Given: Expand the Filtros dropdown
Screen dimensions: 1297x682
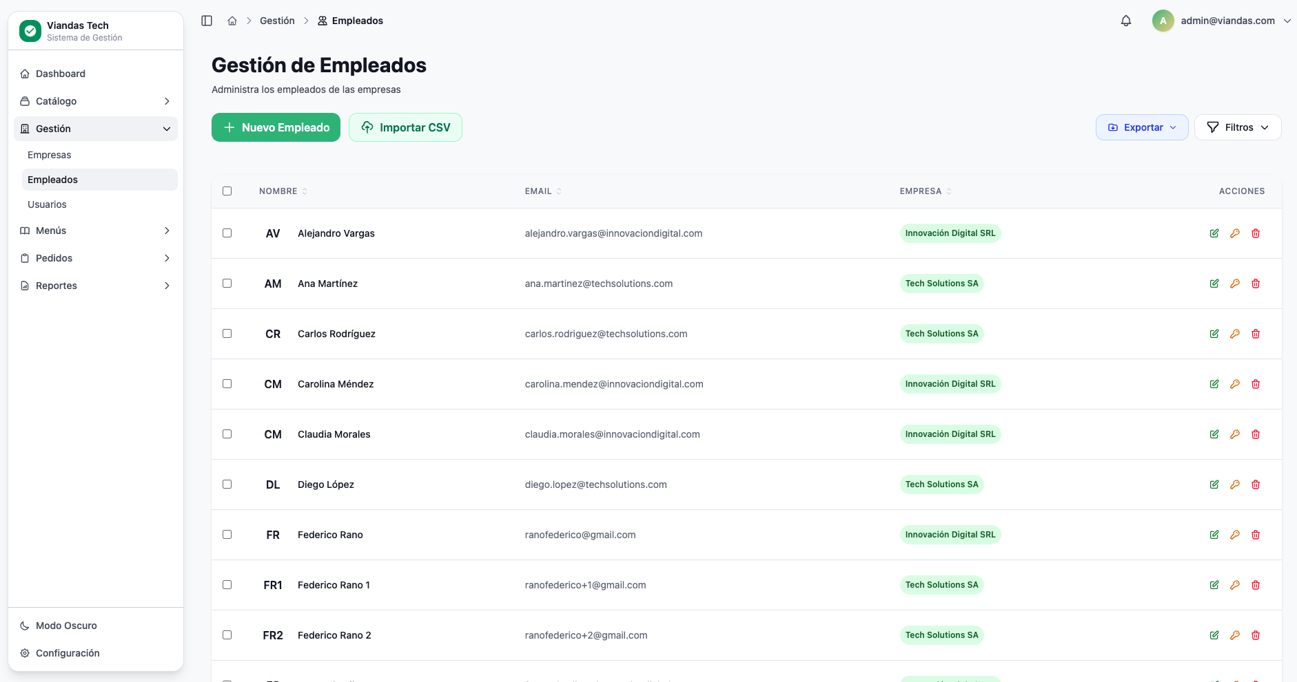Looking at the screenshot, I should click(x=1237, y=127).
